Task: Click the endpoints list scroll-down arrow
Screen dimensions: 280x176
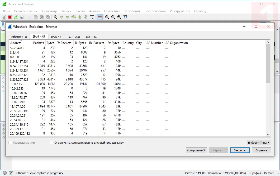Action: [268, 134]
